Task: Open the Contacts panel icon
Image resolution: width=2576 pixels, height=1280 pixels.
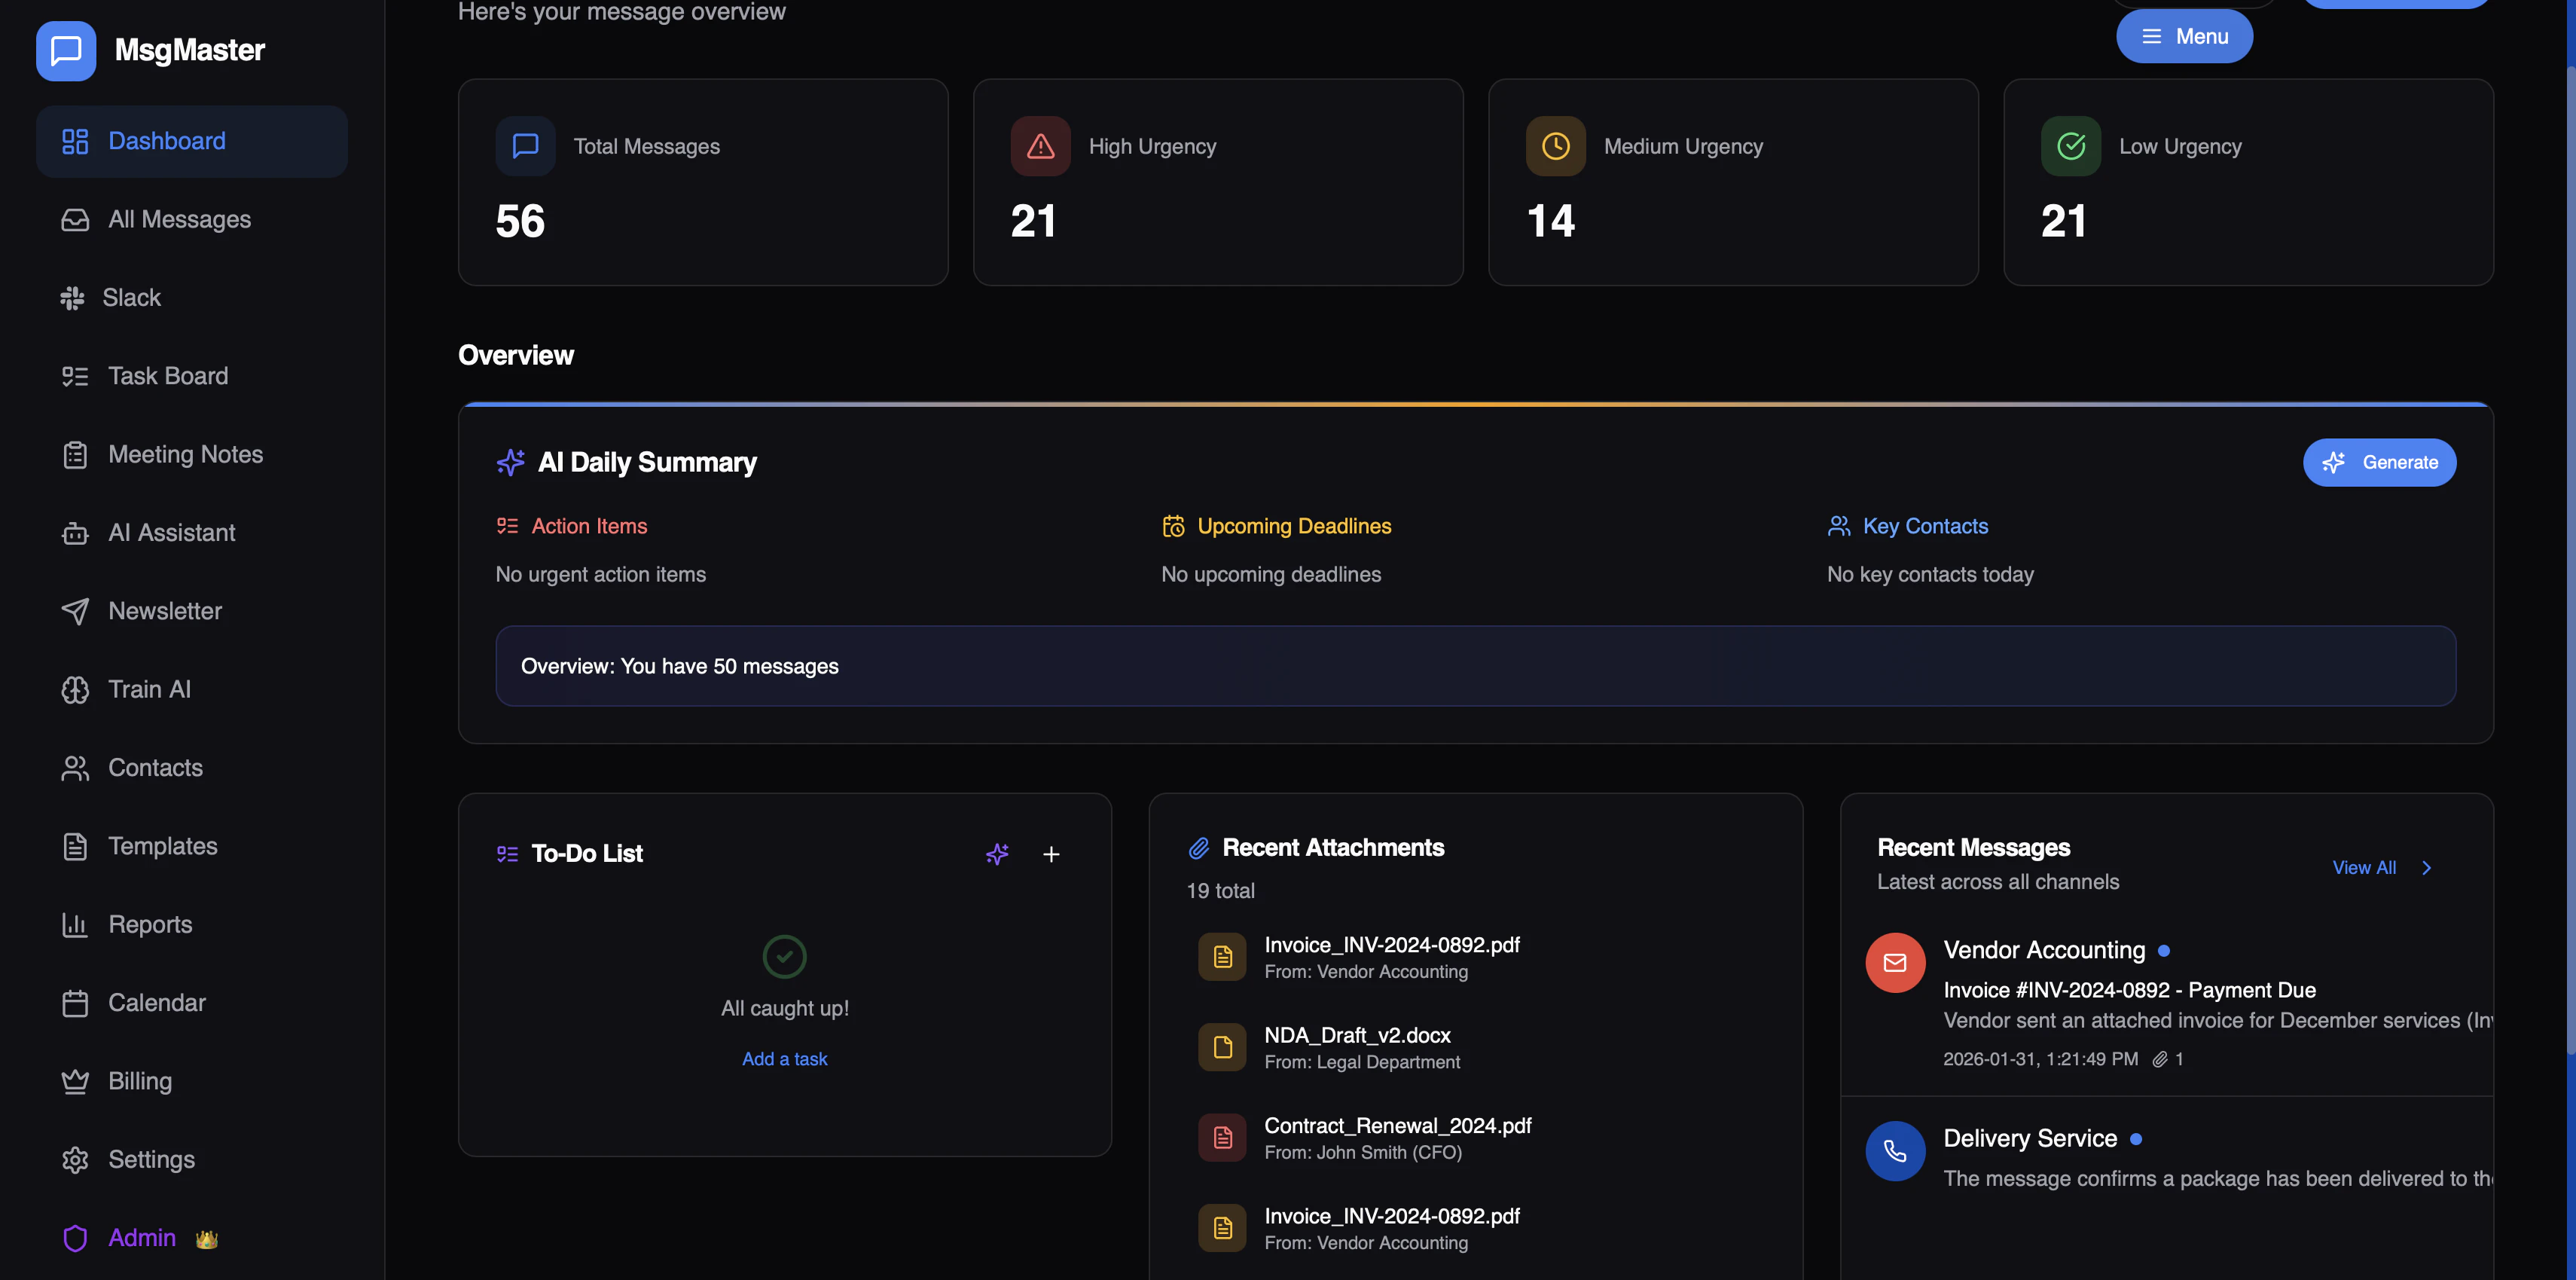Action: coord(76,767)
